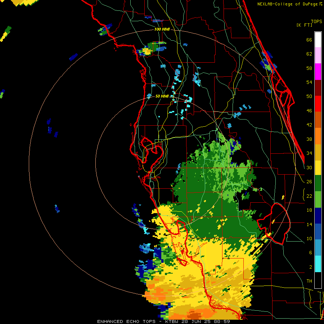This screenshot has height=324, width=324.
Task: Select the light pink legend color block
Action: tap(318, 55)
